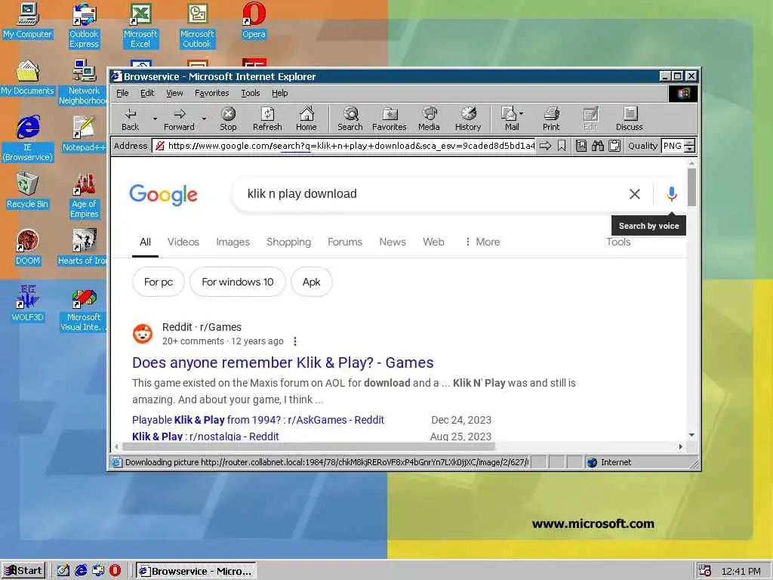Open the Search pane from toolbar
The image size is (773, 580).
point(350,119)
